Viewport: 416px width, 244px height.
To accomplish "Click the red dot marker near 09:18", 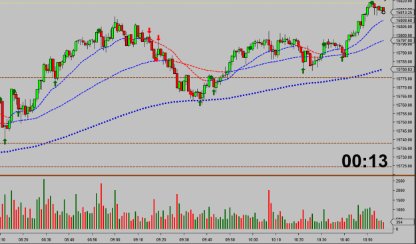I will (156, 59).
